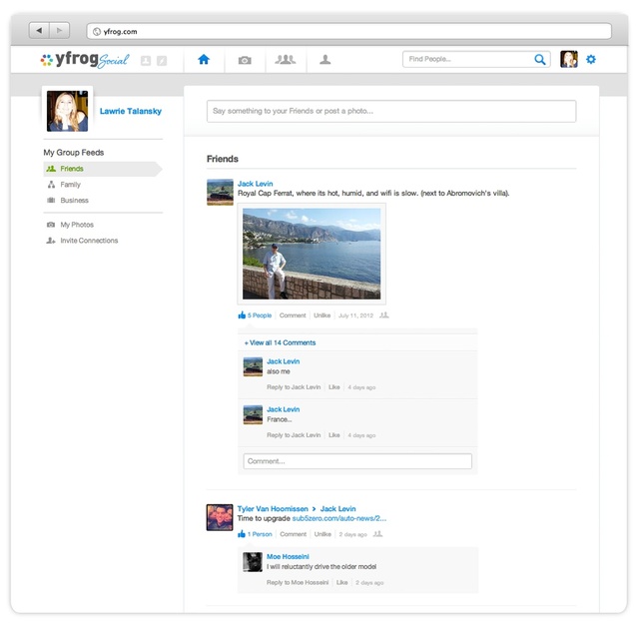Image resolution: width=639 pixels, height=624 pixels.
Task: Open Jack Levin name on 'also me' comment
Action: point(284,361)
